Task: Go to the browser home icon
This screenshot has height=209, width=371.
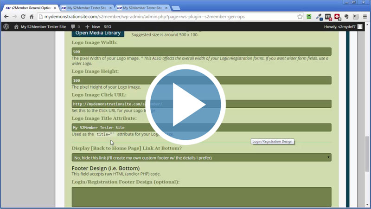Action: click(32, 17)
